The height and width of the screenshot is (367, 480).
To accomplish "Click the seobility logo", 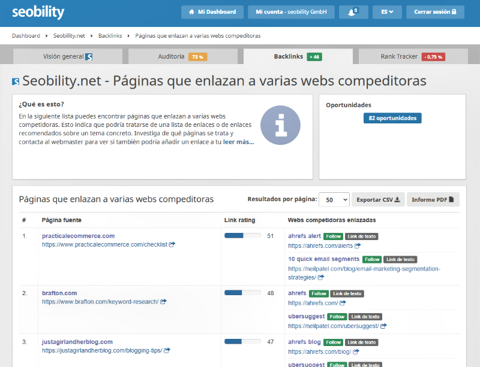I will [x=38, y=12].
